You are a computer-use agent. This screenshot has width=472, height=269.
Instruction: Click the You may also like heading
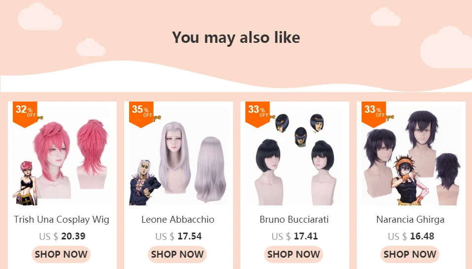(x=236, y=37)
